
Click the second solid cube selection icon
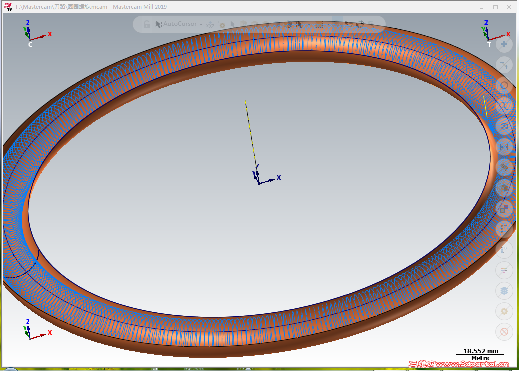[x=254, y=24]
